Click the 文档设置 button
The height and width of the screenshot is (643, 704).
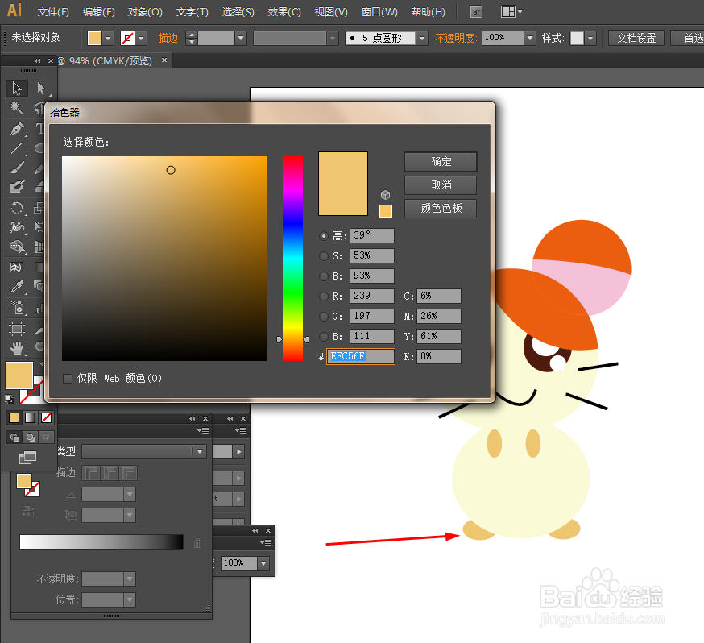point(636,38)
